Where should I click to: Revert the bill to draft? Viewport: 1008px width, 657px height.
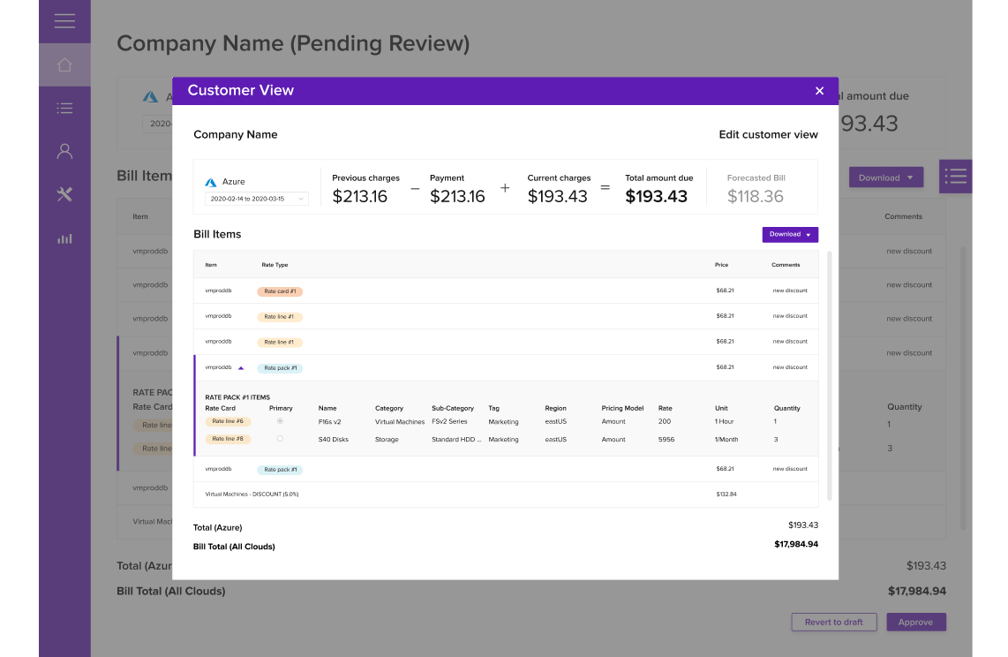pos(833,622)
